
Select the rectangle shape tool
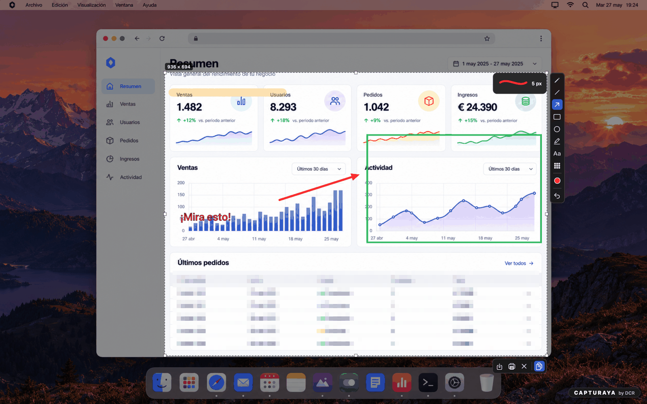point(557,117)
